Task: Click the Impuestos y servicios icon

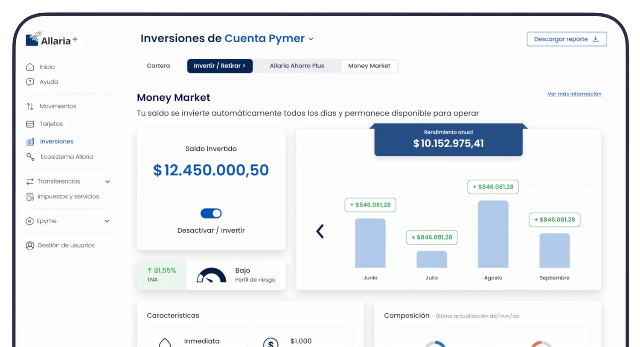Action: tap(30, 197)
